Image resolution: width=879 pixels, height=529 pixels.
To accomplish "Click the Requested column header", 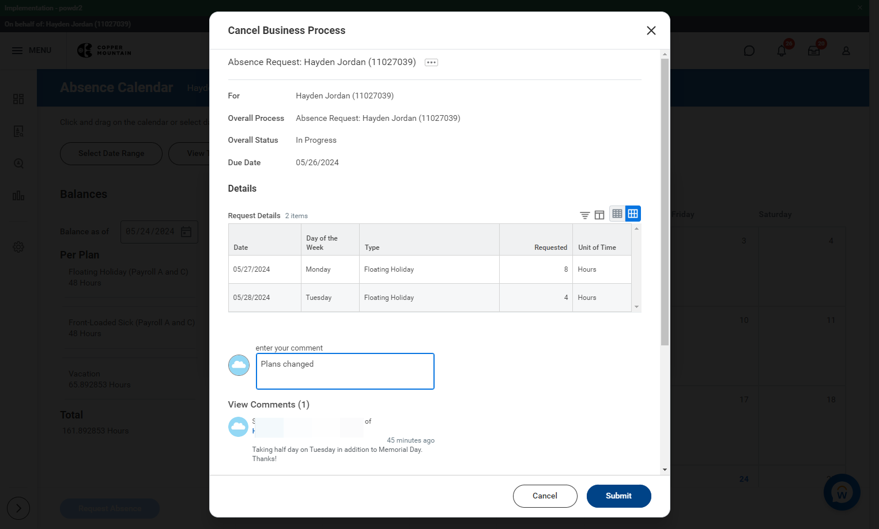I will click(x=535, y=240).
